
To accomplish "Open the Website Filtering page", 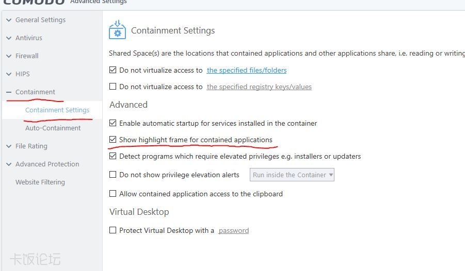I will tap(40, 182).
